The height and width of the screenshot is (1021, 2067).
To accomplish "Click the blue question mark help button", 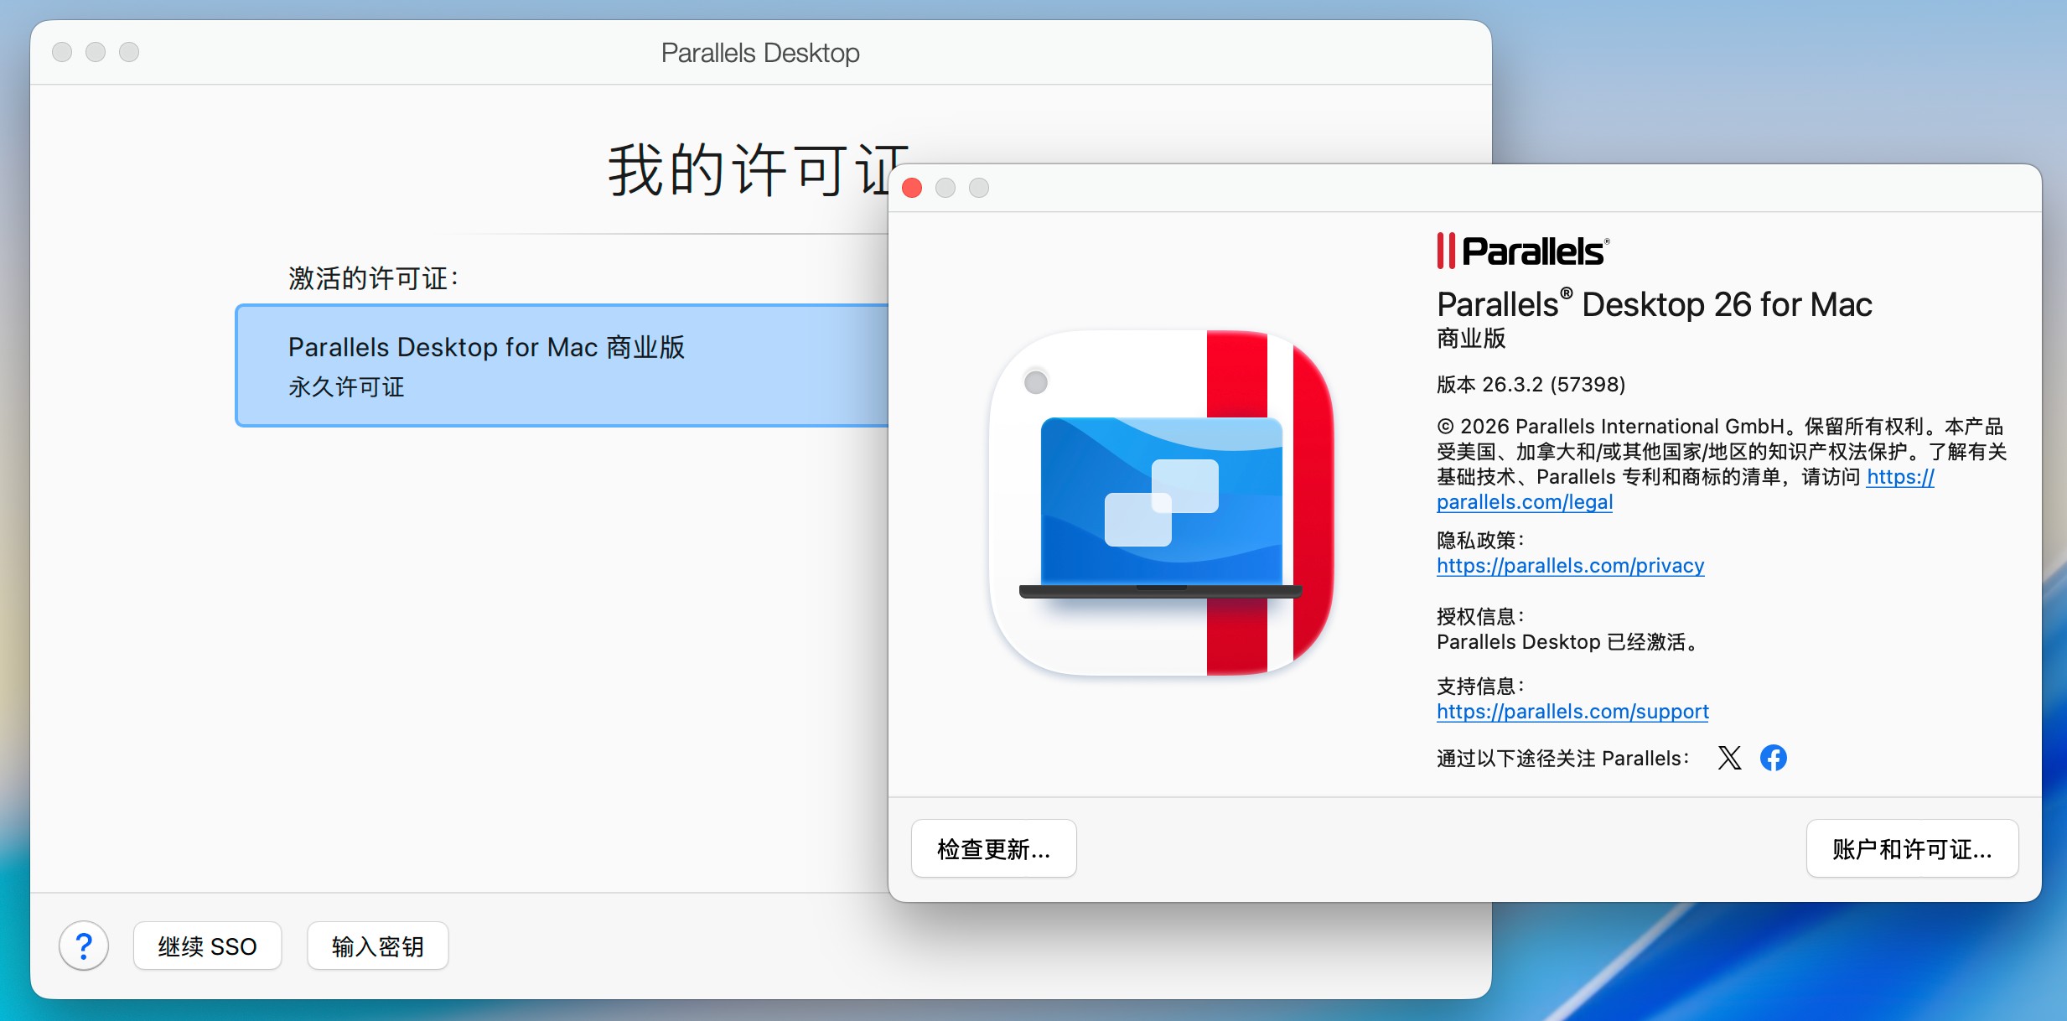I will click(84, 946).
